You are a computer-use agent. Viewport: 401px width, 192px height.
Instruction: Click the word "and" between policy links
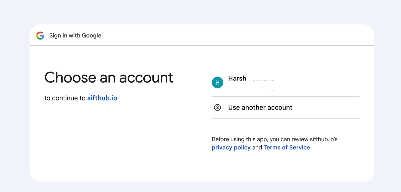[257, 147]
